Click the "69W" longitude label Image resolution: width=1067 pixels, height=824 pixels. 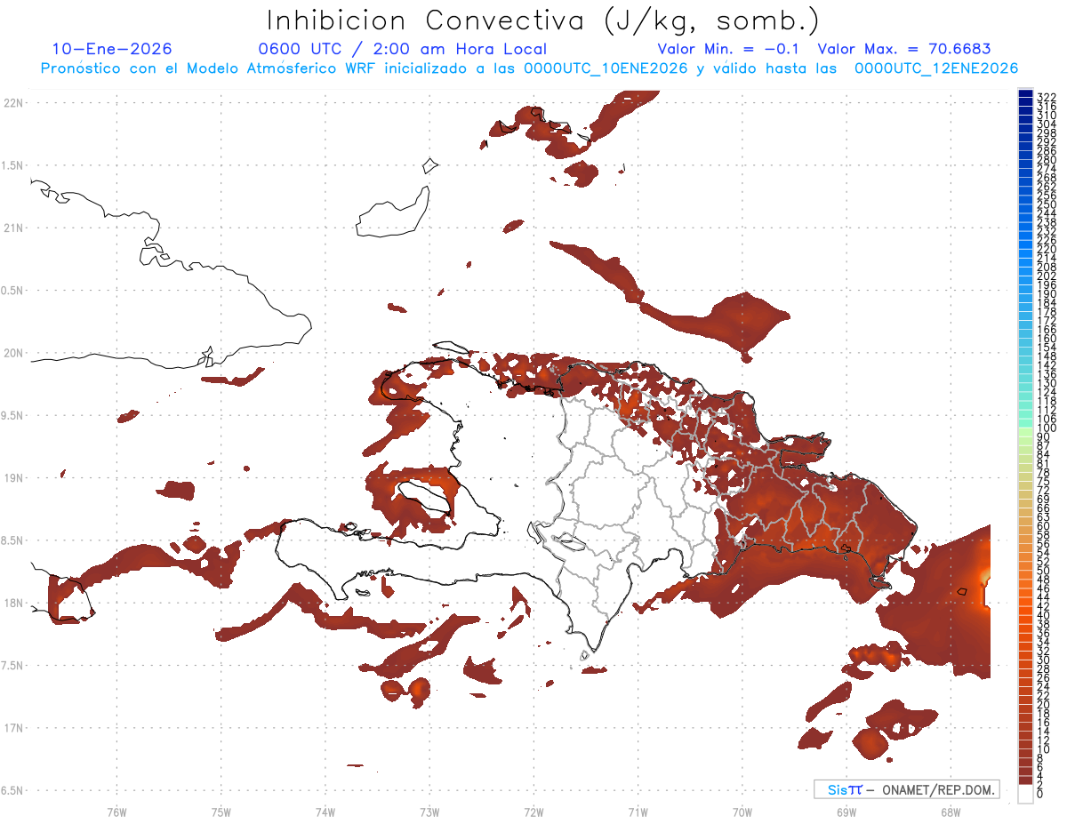tap(846, 811)
